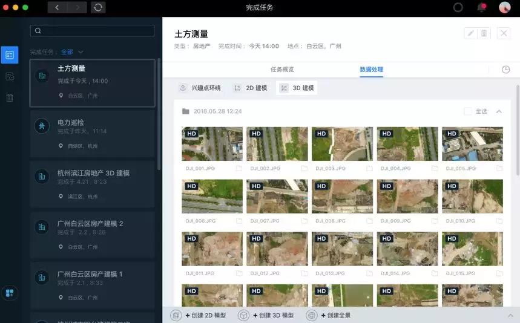
Task: Open the DJI_010.JPG thumbnail
Action: click(x=472, y=196)
